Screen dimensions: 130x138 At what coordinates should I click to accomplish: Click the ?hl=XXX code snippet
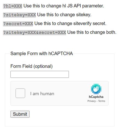pos(13,6)
